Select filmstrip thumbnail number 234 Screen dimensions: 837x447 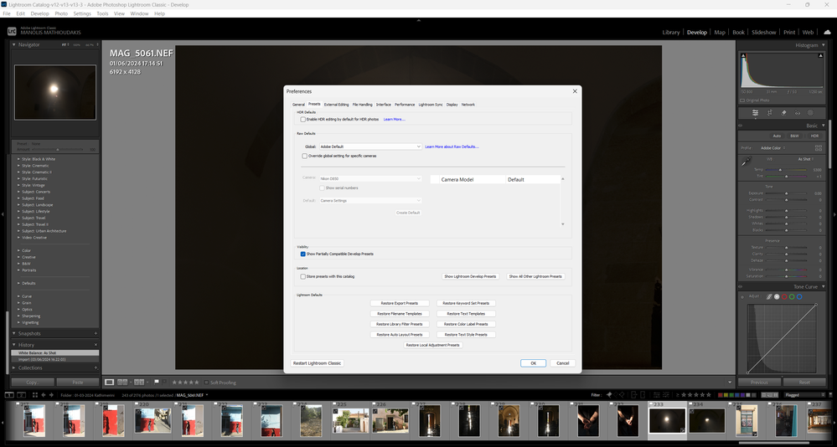707,420
